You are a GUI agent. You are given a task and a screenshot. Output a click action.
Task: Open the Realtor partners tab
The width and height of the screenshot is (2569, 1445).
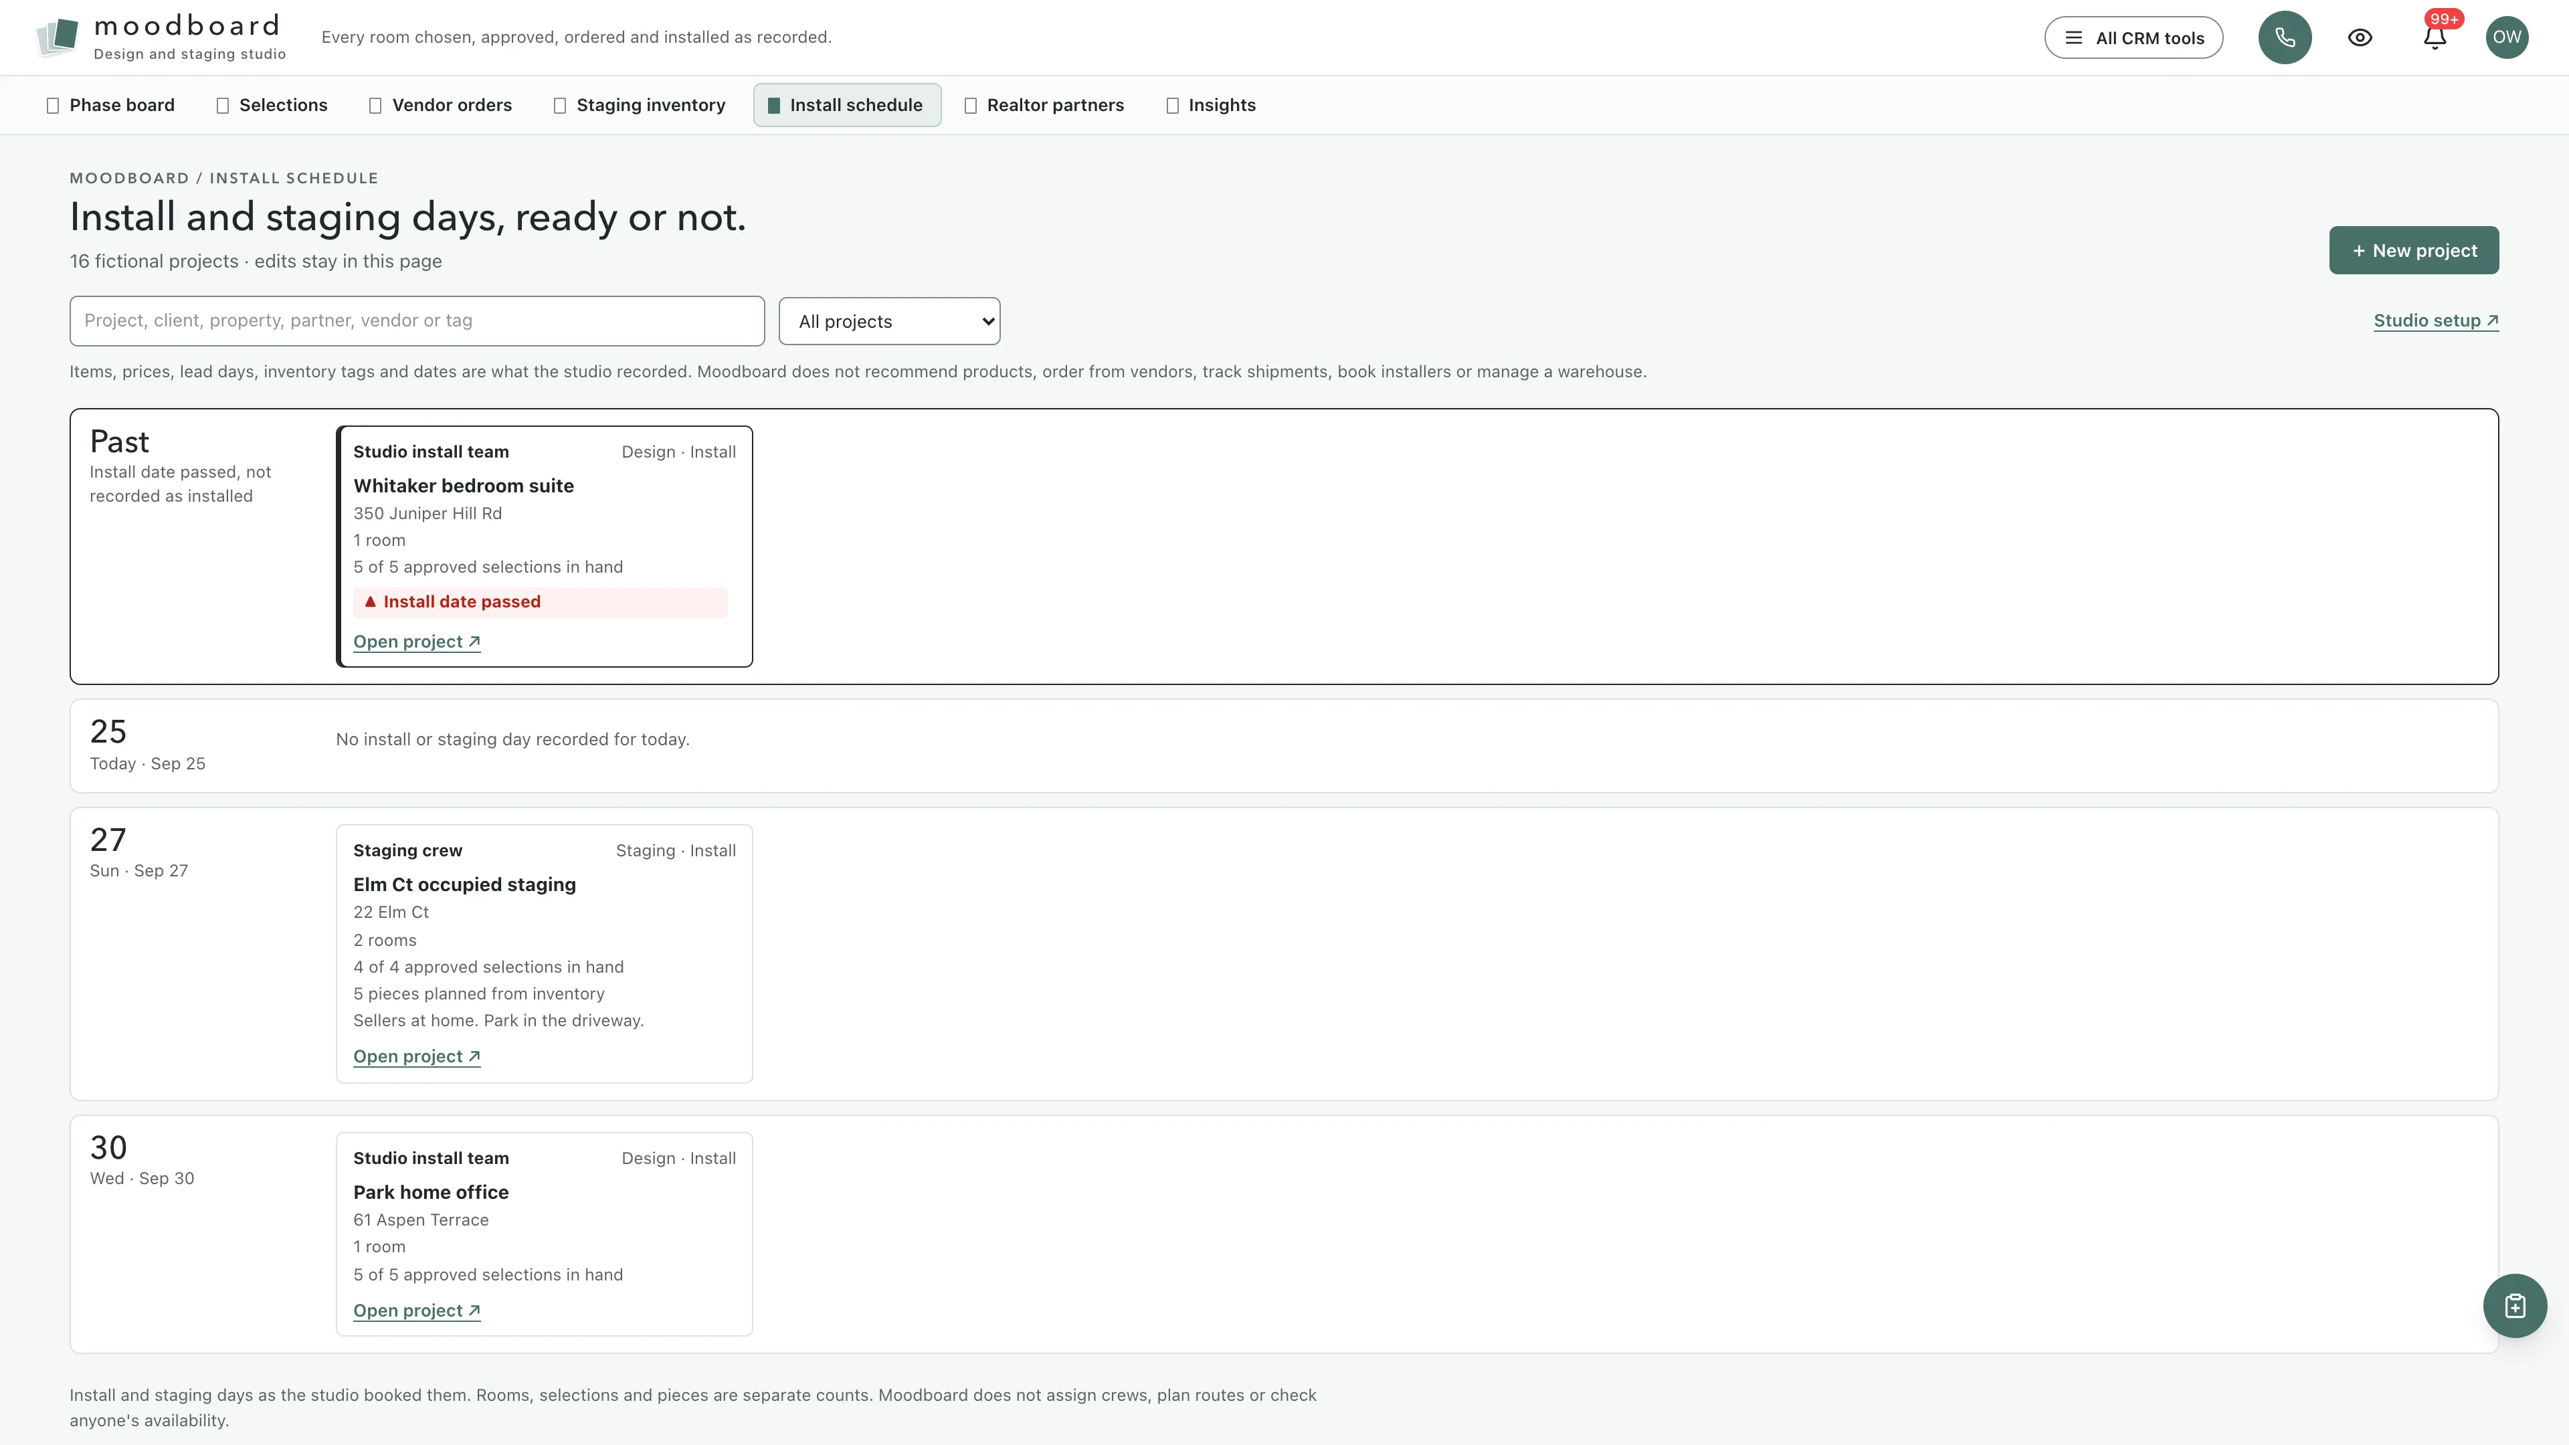pyautogui.click(x=1044, y=105)
